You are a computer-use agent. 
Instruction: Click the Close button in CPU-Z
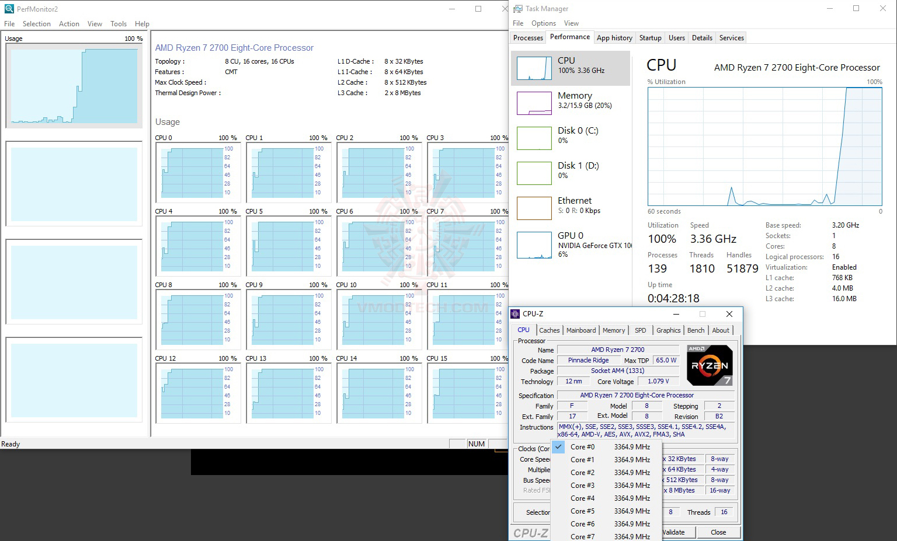(718, 532)
